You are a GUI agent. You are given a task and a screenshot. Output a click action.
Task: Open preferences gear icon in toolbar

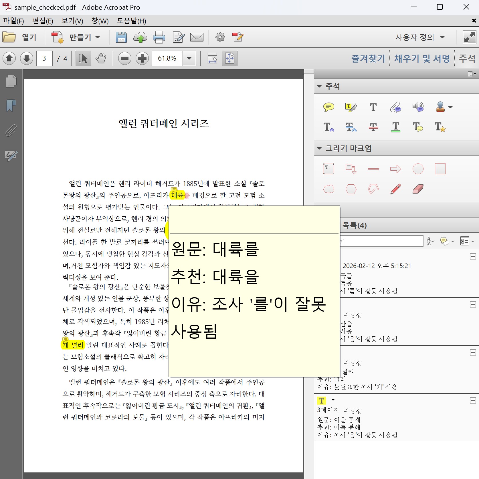click(220, 37)
